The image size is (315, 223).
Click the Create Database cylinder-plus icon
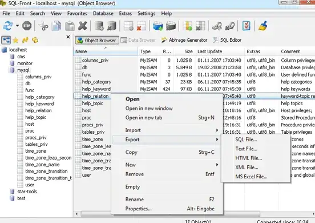[x=99, y=26]
